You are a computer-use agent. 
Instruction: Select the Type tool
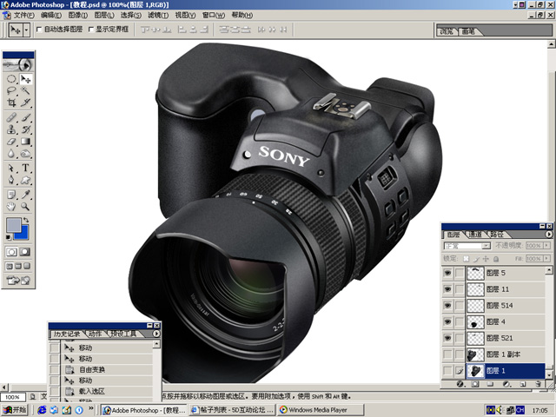pyautogui.click(x=25, y=168)
